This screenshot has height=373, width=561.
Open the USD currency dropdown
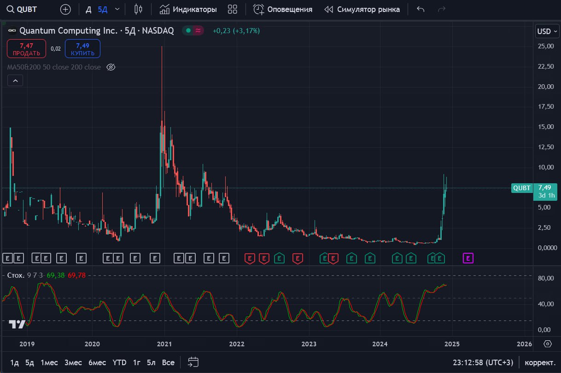(x=546, y=31)
